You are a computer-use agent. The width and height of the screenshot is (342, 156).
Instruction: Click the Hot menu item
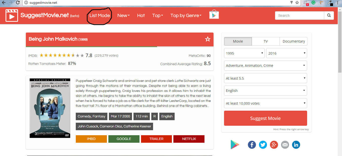[141, 16]
